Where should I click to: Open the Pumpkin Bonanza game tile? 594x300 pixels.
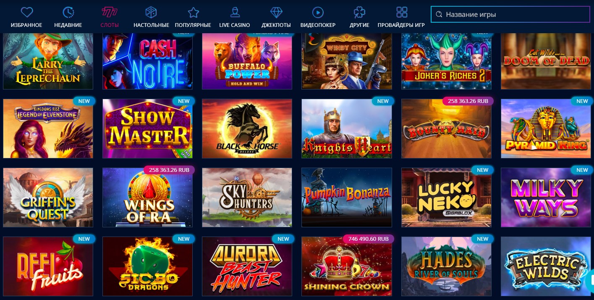tap(347, 197)
